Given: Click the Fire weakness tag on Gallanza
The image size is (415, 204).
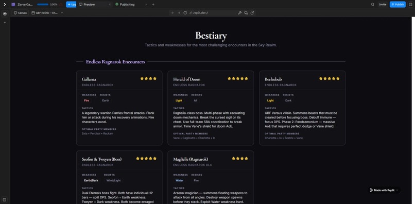Looking at the screenshot, I should click(x=87, y=100).
